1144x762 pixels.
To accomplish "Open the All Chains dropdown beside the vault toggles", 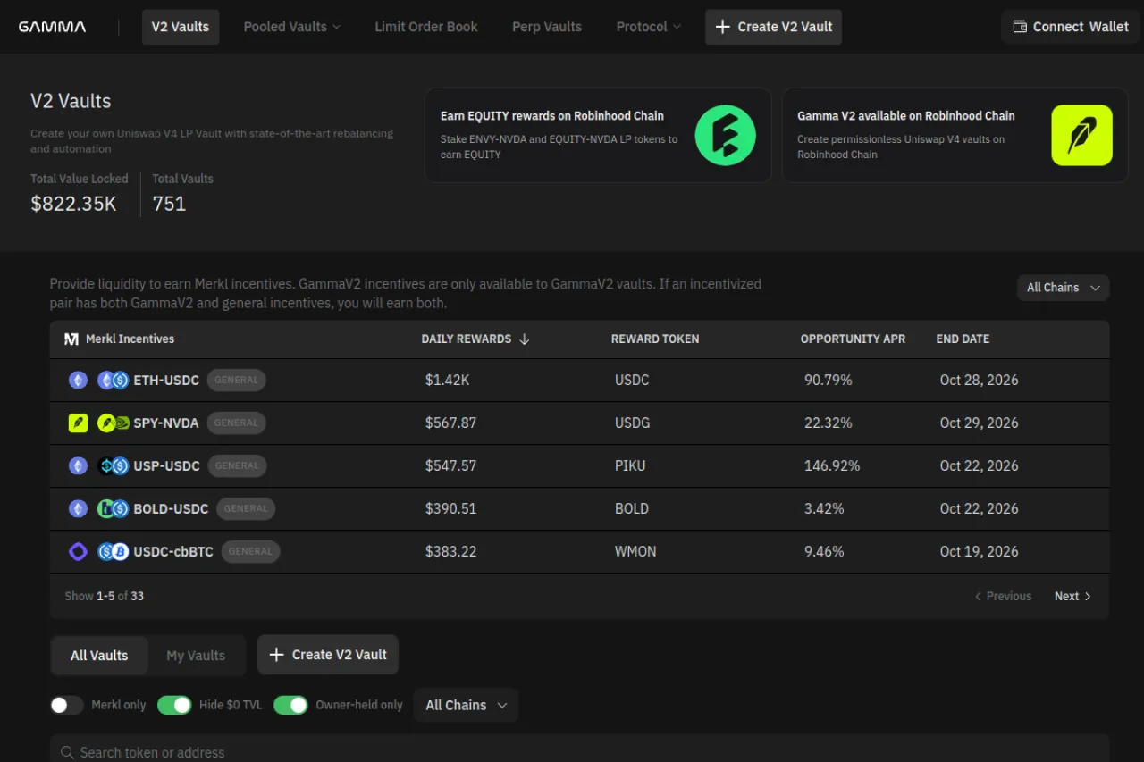I will point(467,706).
